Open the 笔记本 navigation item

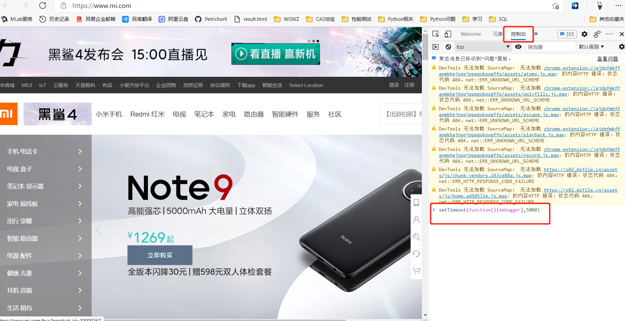pyautogui.click(x=204, y=114)
